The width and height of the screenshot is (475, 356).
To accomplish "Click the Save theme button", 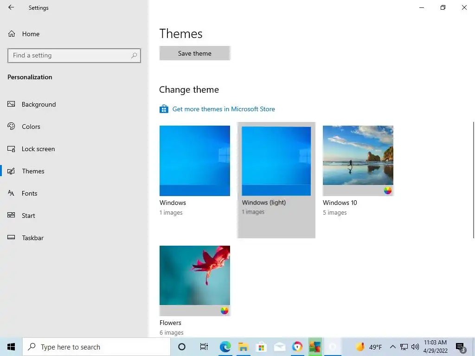I will pyautogui.click(x=195, y=53).
